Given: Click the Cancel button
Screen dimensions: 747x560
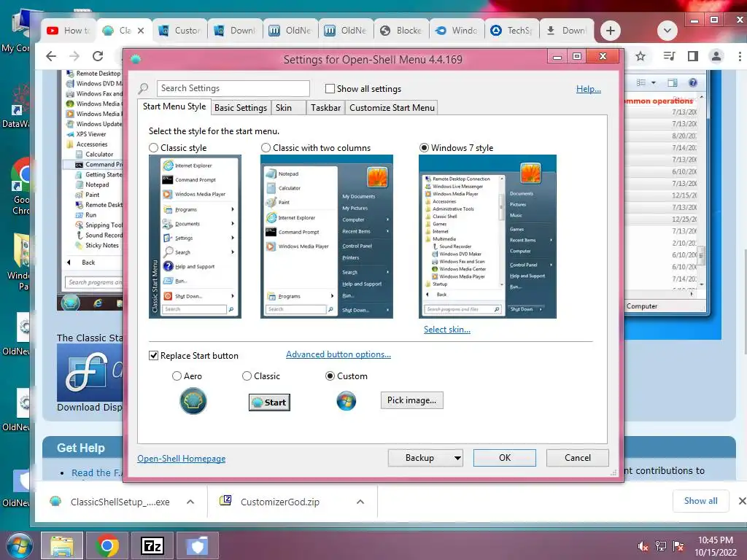Looking at the screenshot, I should coord(578,458).
